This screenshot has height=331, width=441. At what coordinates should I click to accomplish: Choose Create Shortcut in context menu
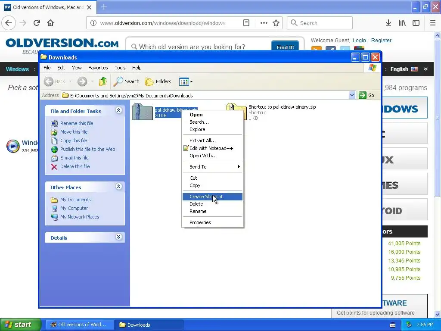[212, 197]
